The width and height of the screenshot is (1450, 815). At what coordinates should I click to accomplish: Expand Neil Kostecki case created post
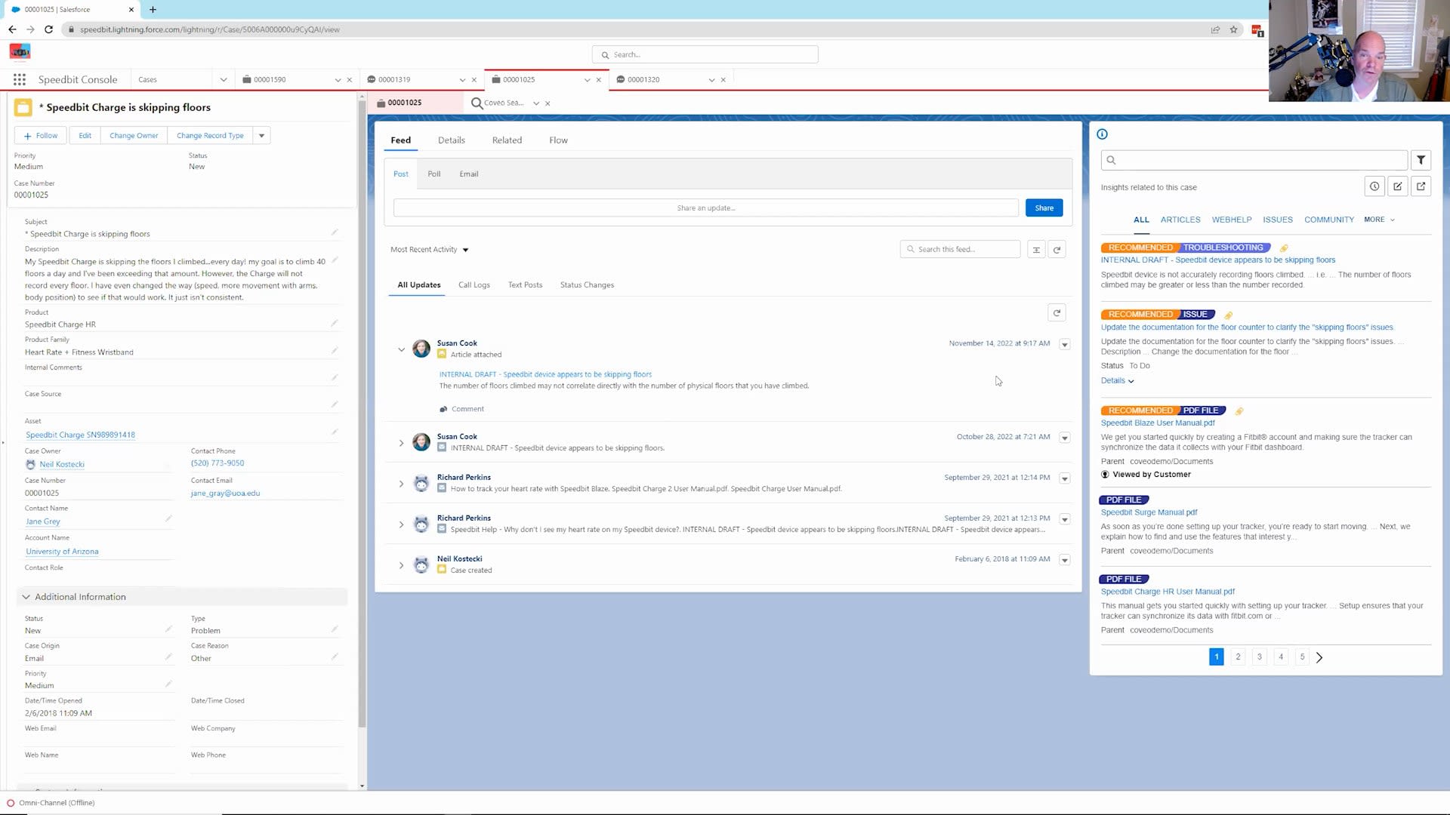(401, 565)
